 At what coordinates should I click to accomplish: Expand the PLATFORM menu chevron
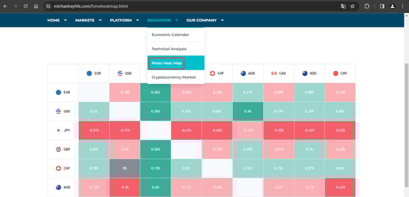(x=138, y=20)
